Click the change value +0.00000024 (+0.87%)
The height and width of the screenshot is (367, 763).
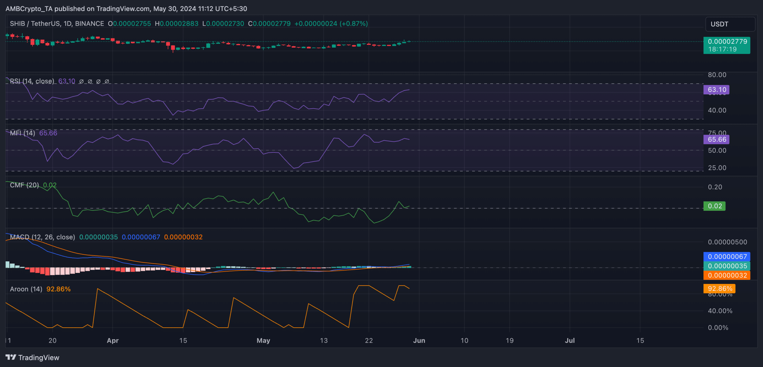331,24
